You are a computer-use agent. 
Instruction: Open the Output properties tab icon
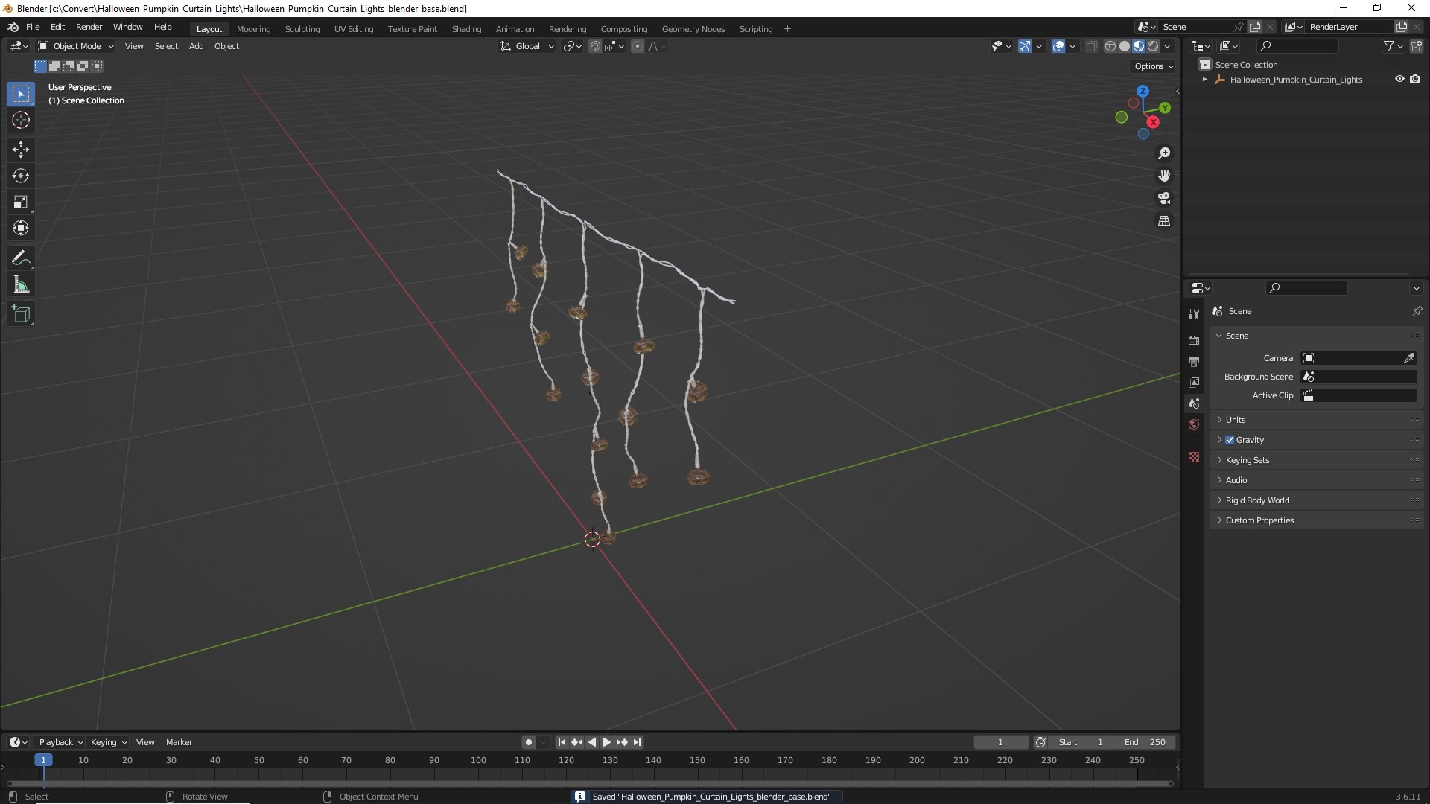tap(1194, 361)
